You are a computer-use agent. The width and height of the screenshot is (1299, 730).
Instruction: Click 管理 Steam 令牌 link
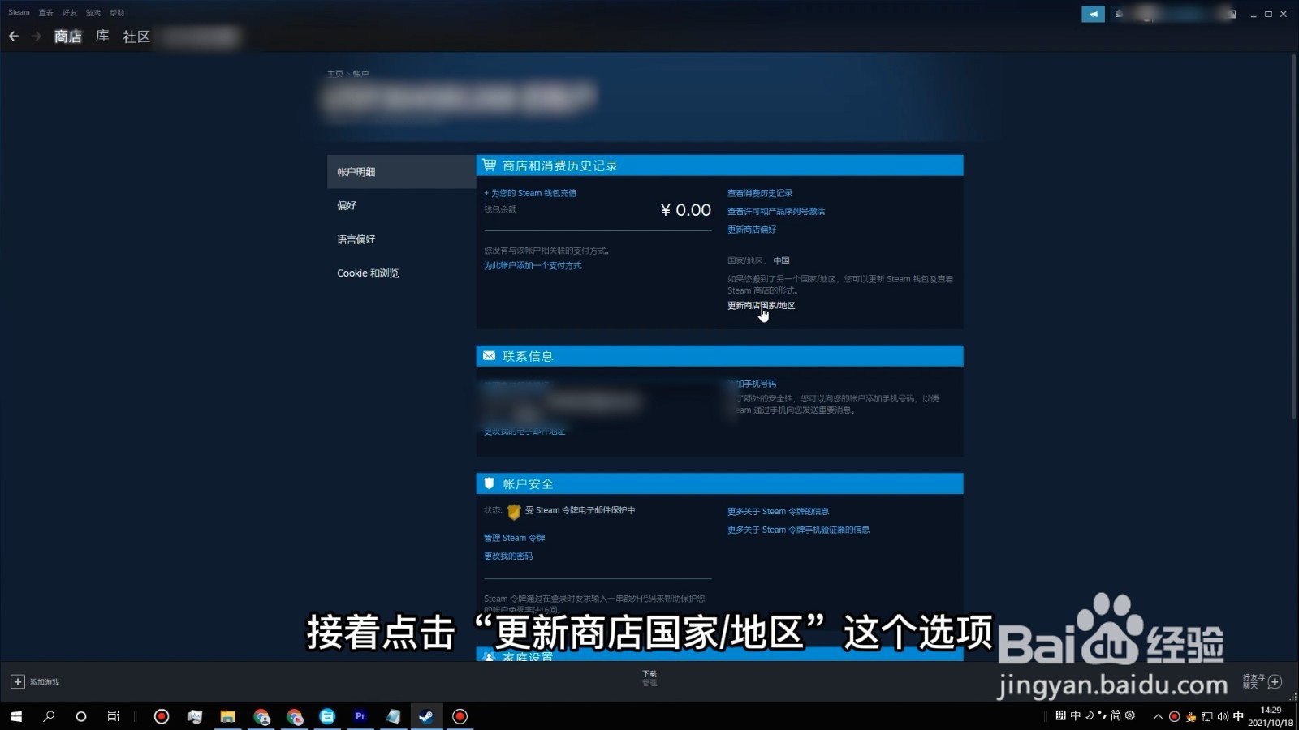(x=515, y=538)
